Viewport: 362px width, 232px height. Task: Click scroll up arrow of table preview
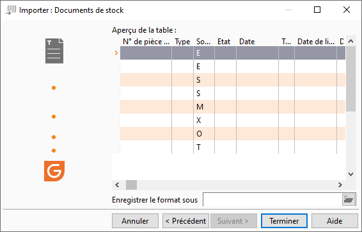pos(350,42)
